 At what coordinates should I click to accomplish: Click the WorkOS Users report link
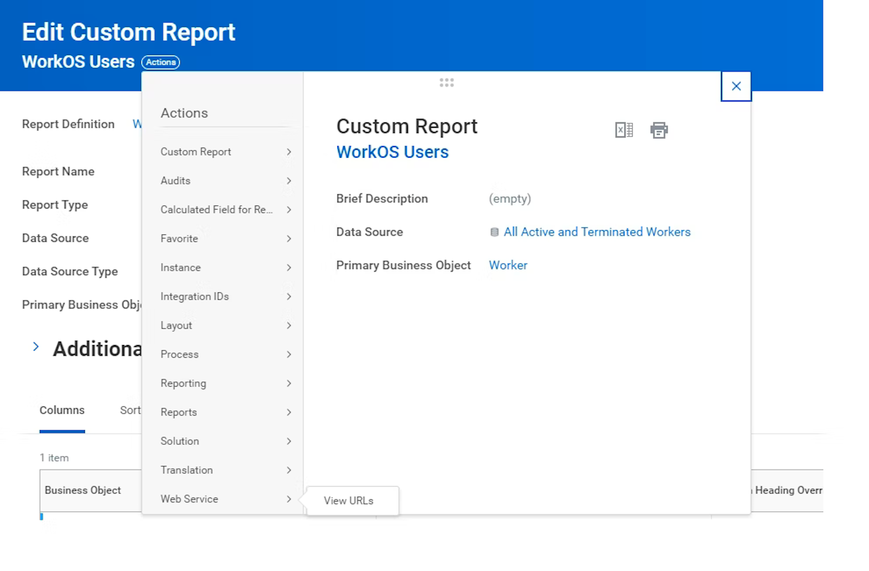point(392,152)
